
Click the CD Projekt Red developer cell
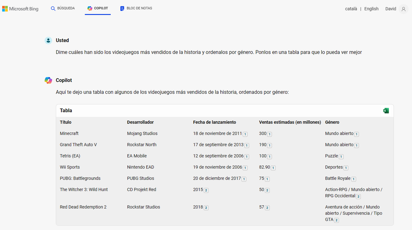pyautogui.click(x=142, y=189)
